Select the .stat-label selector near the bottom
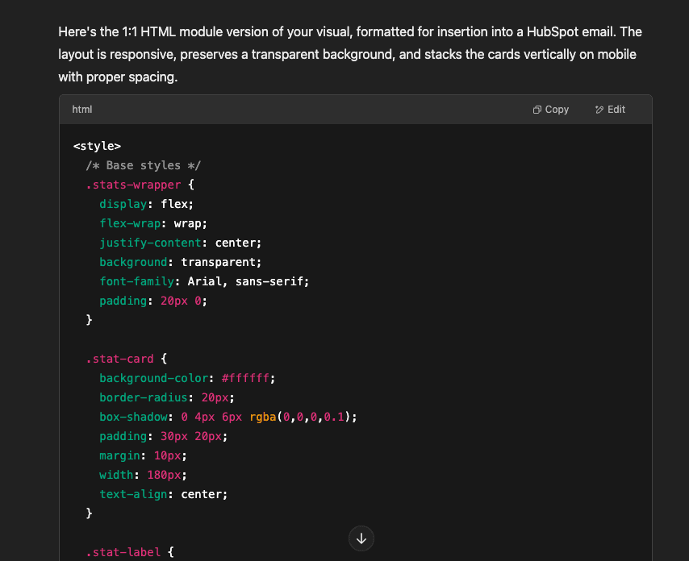 pos(121,552)
